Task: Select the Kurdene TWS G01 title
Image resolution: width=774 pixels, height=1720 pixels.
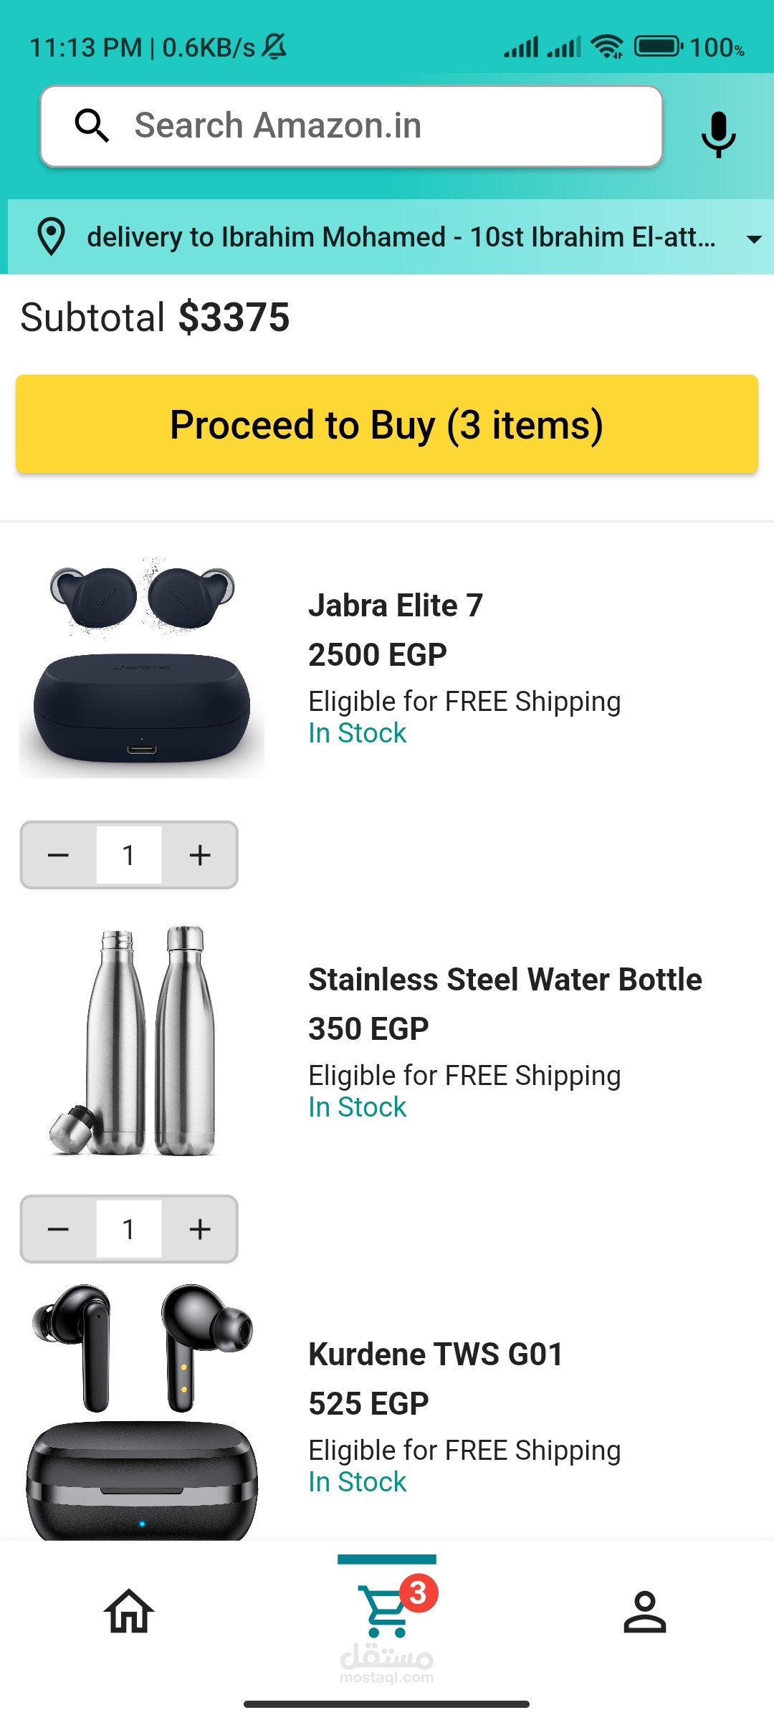Action: click(436, 1354)
